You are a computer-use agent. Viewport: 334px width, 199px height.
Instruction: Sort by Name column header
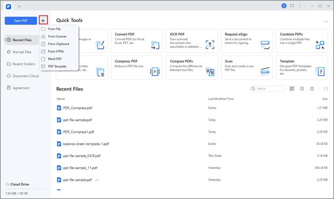point(61,99)
